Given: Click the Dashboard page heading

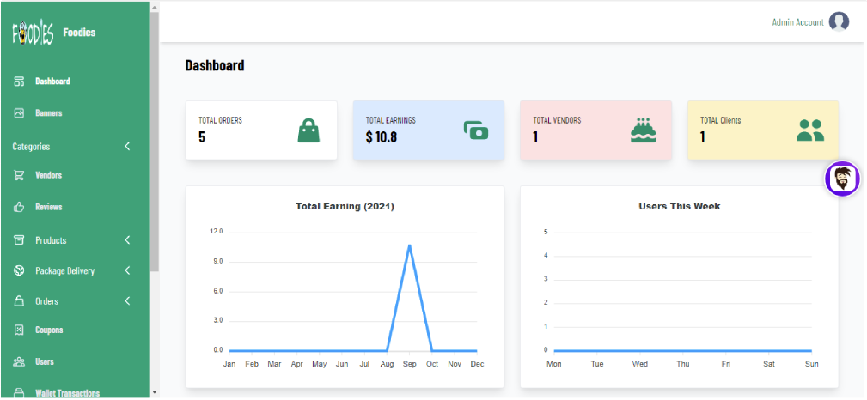Looking at the screenshot, I should (x=215, y=66).
